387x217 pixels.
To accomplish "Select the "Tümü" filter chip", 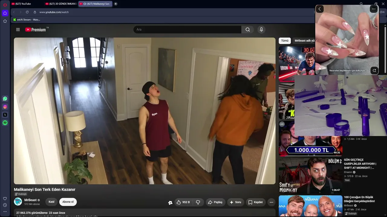I will coord(285,41).
